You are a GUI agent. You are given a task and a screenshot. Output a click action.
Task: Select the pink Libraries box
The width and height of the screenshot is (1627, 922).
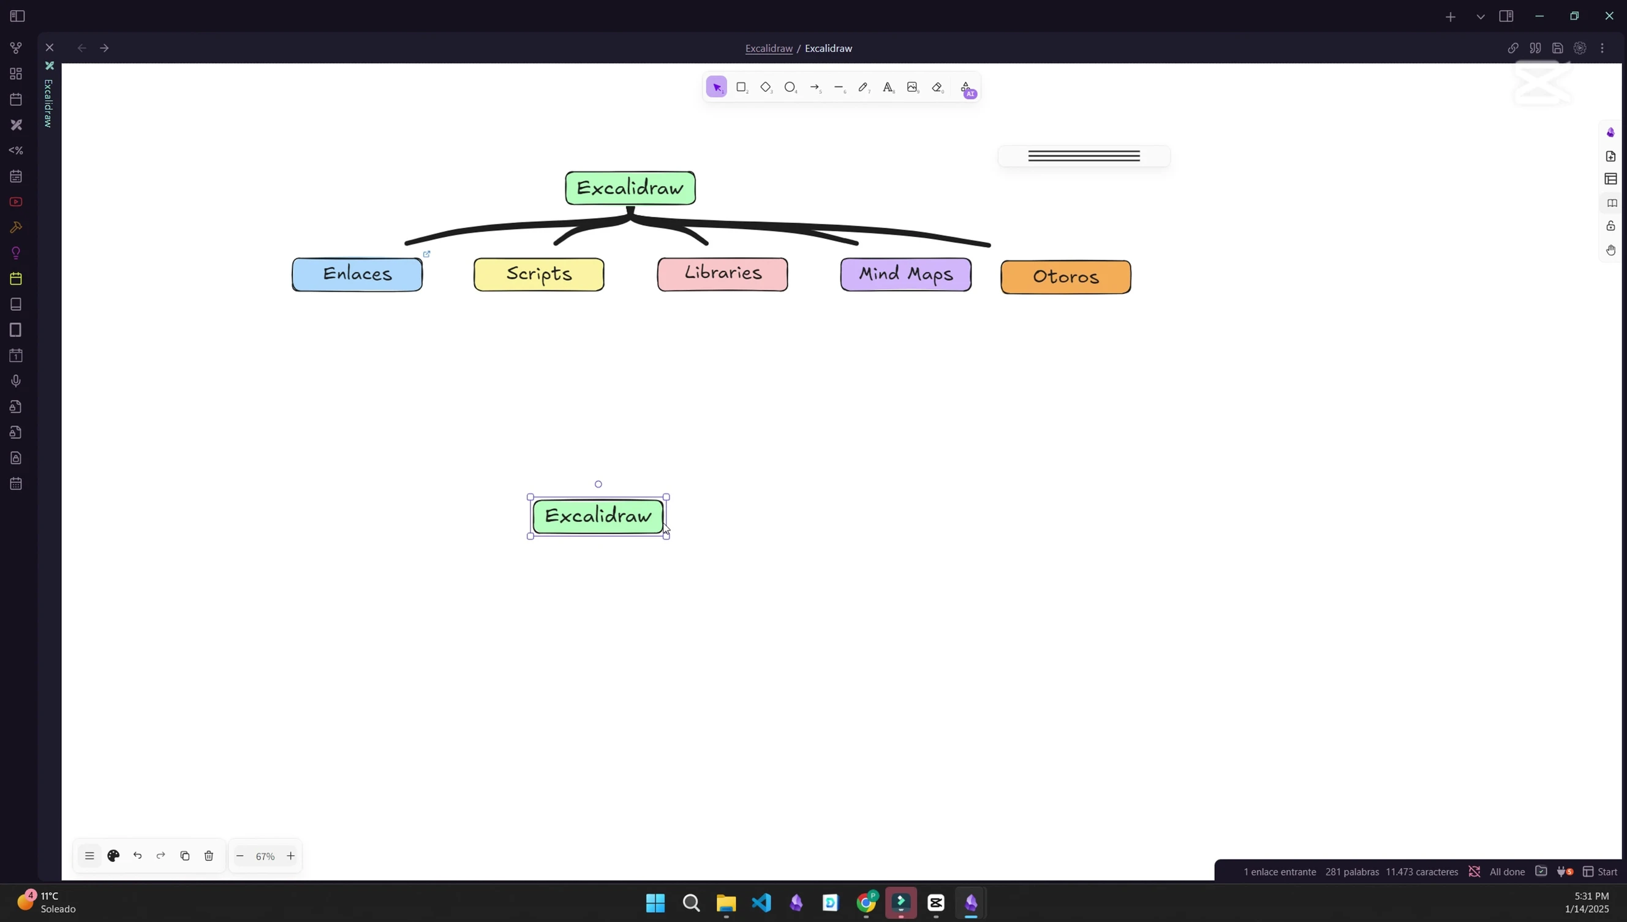coord(722,274)
